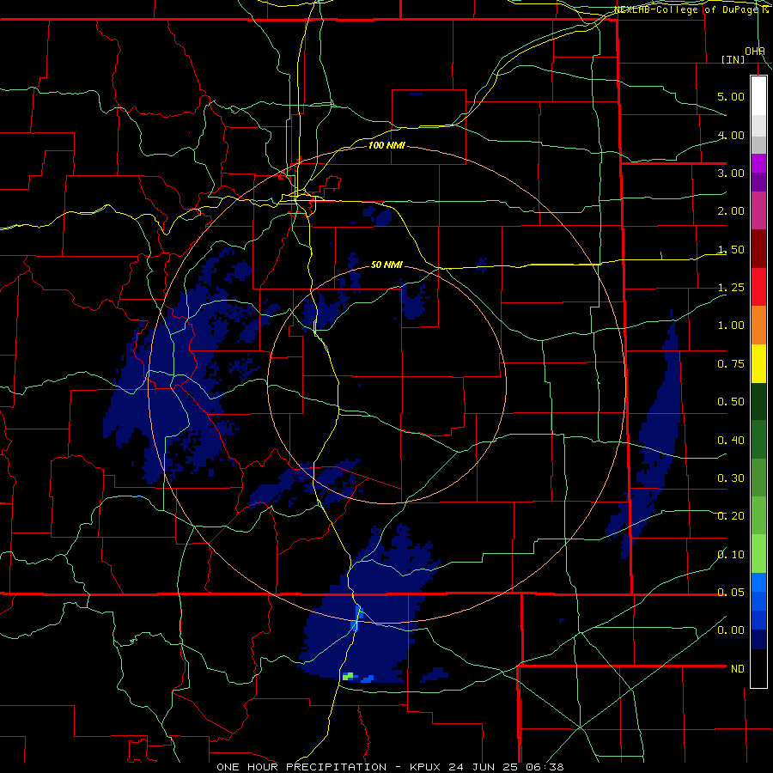
Task: Select the 0.00 legend value
Action: [731, 630]
